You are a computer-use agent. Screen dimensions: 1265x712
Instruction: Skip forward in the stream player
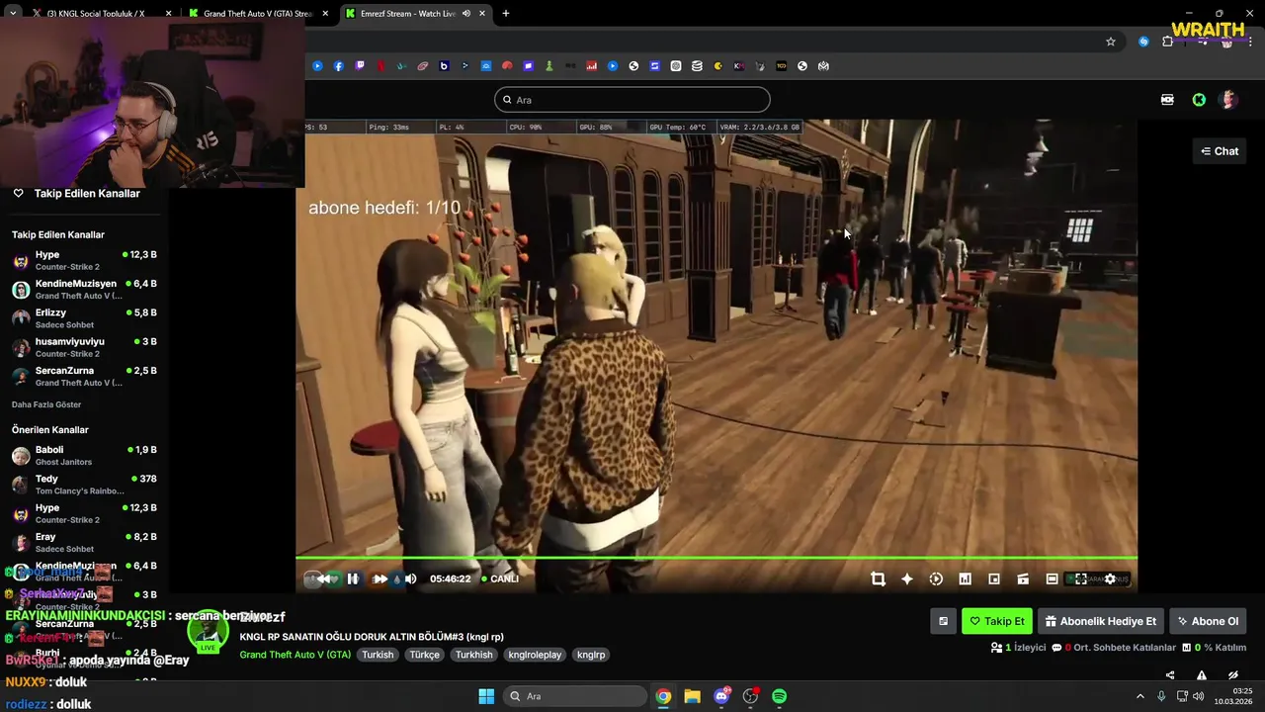pyautogui.click(x=380, y=579)
